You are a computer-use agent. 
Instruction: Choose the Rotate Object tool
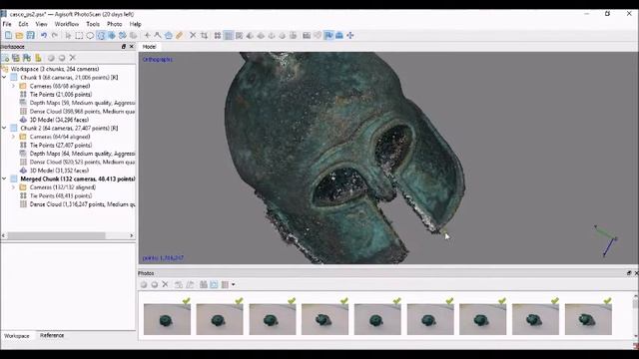133,36
